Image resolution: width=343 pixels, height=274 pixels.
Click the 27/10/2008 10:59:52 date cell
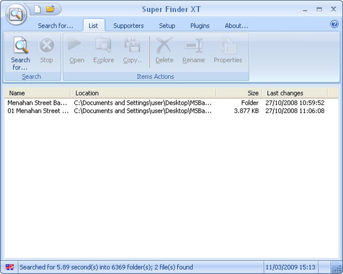point(295,103)
